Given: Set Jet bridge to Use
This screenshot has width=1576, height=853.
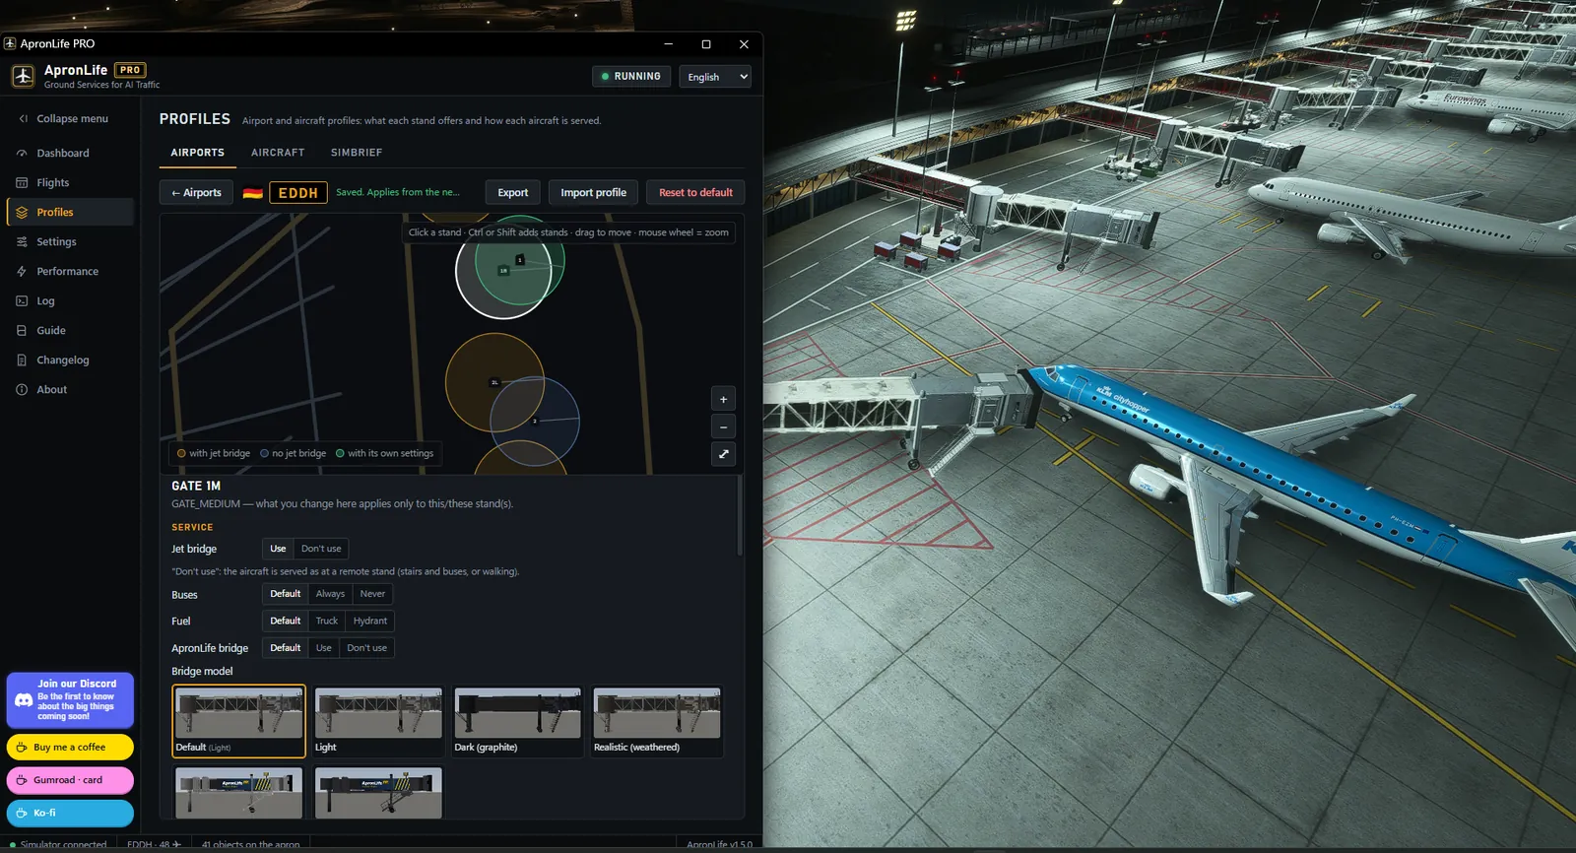Looking at the screenshot, I should coord(278,549).
